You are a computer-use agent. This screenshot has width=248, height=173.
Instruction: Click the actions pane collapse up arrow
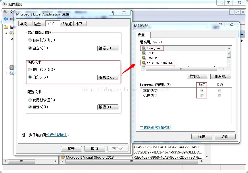[242, 34]
